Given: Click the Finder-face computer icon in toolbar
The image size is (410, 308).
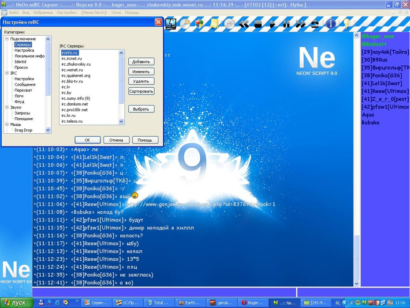Looking at the screenshot, I should tap(171, 24).
